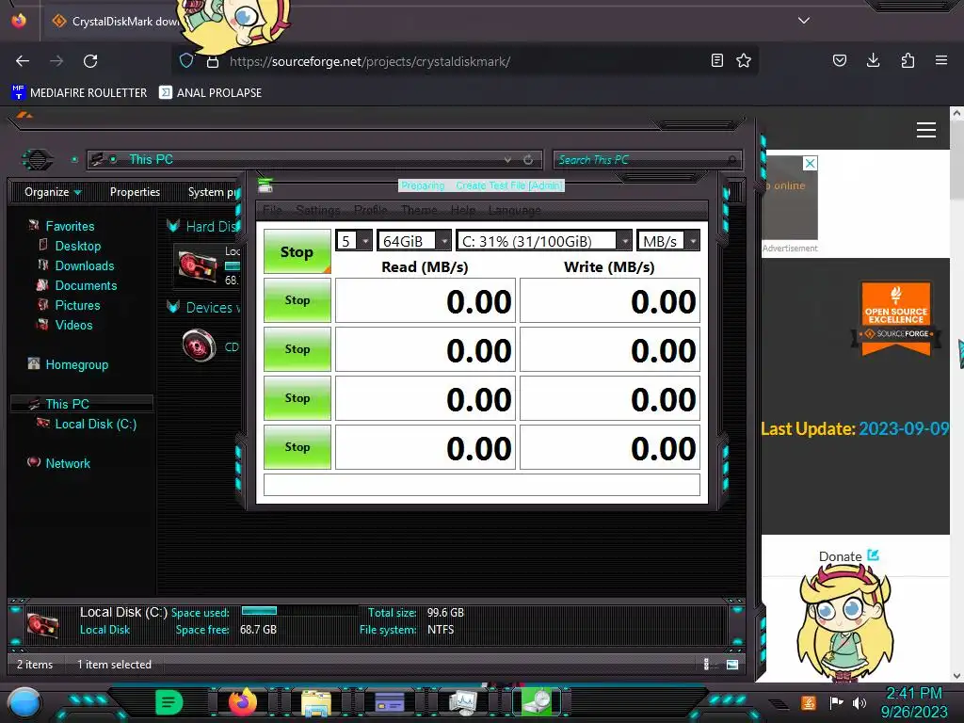Click the empty comment box in CrystalDiskMark

pos(481,485)
